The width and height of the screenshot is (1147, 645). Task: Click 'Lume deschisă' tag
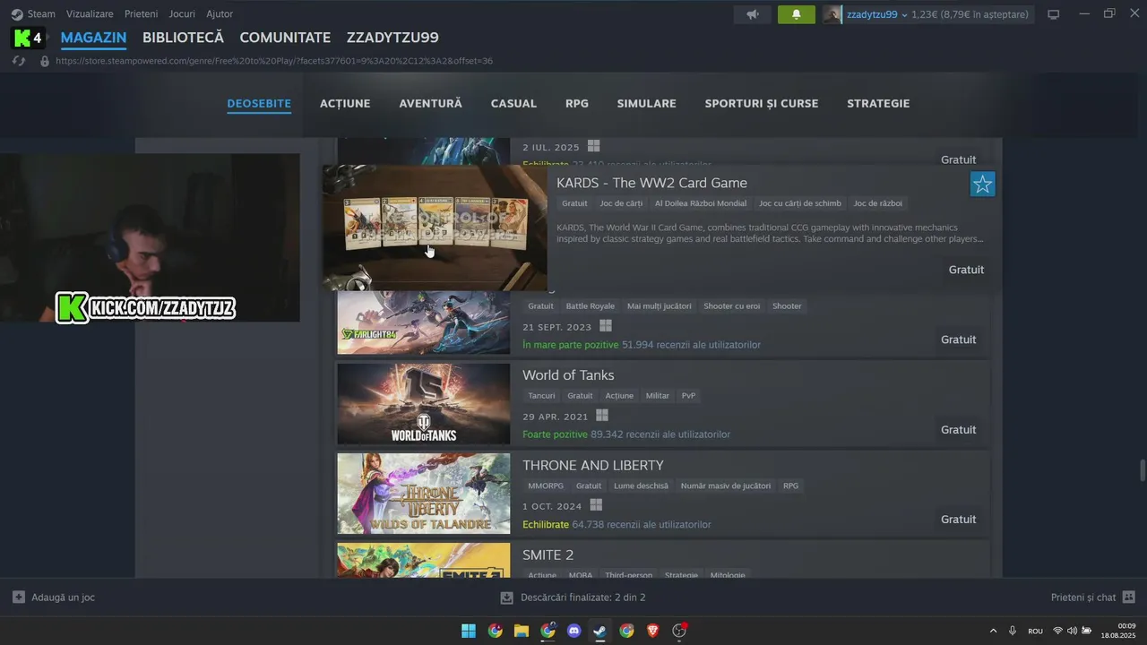641,486
